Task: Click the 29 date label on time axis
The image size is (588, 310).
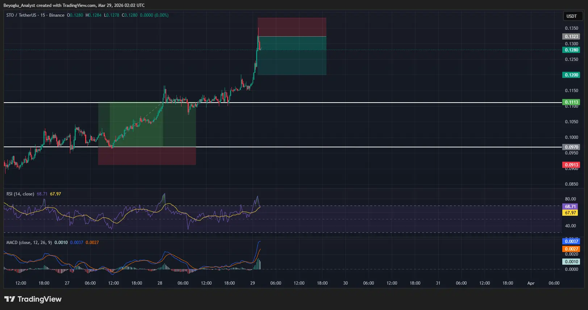Action: pos(253,283)
